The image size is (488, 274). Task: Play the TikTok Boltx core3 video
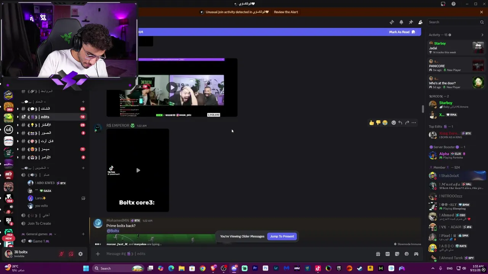pyautogui.click(x=138, y=170)
